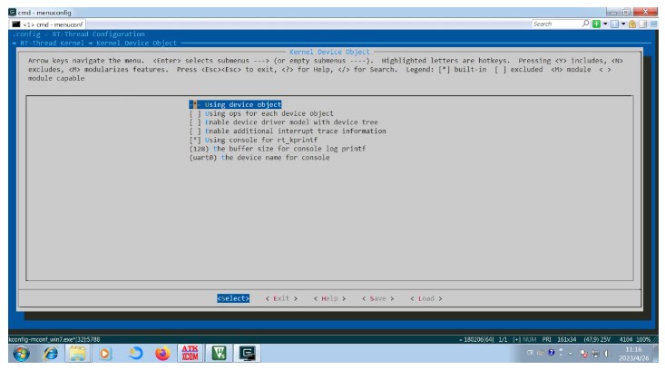Click status bar process name kconfig-mconf_win7.exe
This screenshot has width=665, height=370.
[x=54, y=339]
